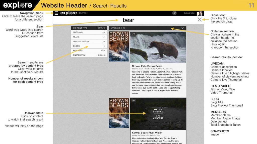The image size is (257, 144).
Task: Click the explore logo in the website header
Action: (68, 13)
